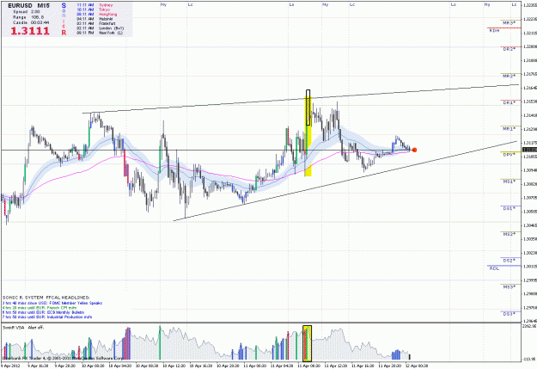Click the MR2 pivot level label
Viewport: 537px width, 369px height.
click(x=509, y=76)
